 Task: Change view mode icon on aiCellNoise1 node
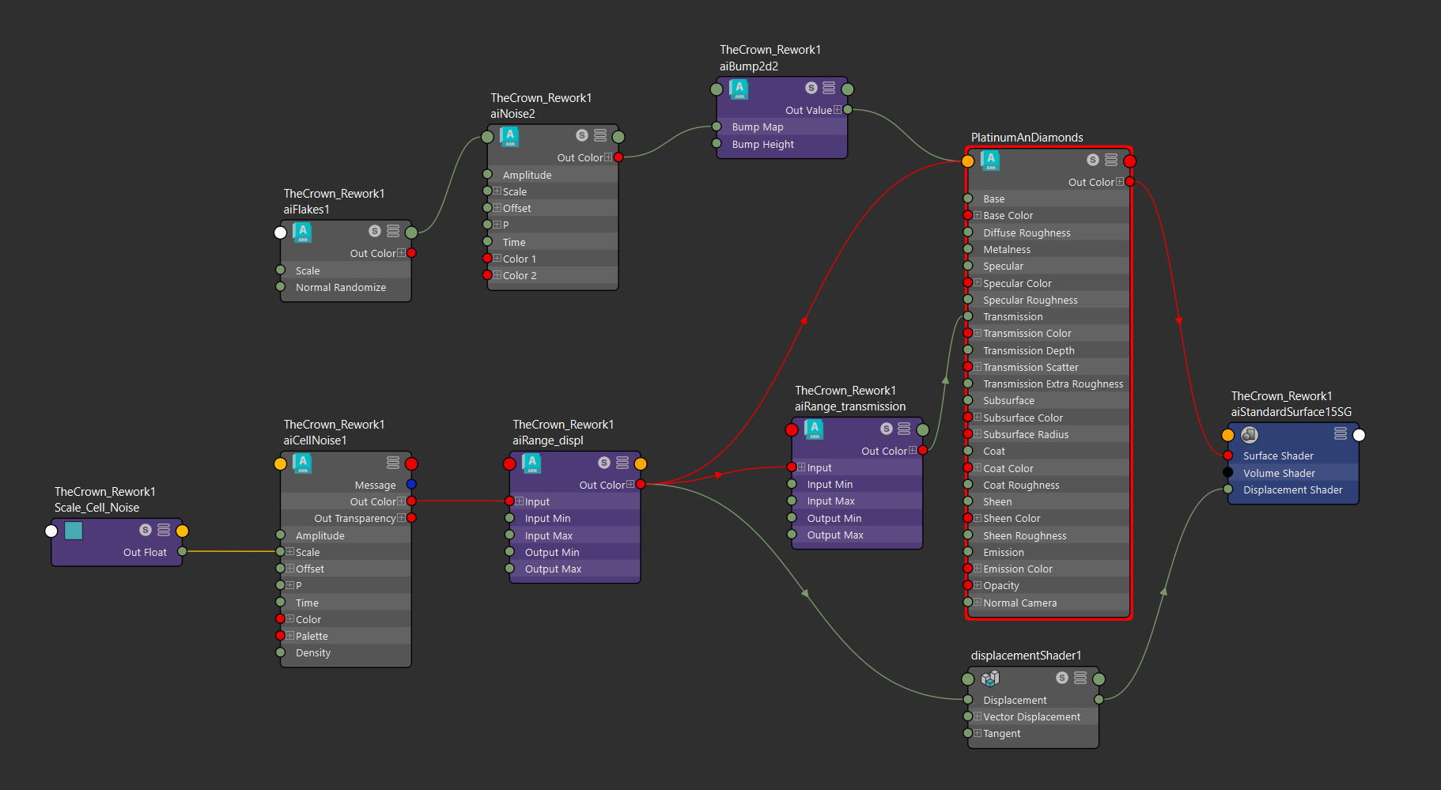coord(392,463)
